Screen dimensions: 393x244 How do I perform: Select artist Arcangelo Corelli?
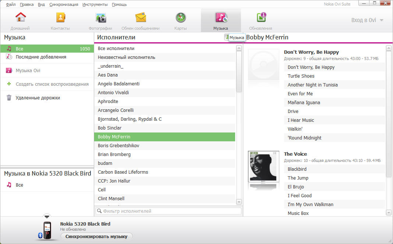click(x=164, y=110)
